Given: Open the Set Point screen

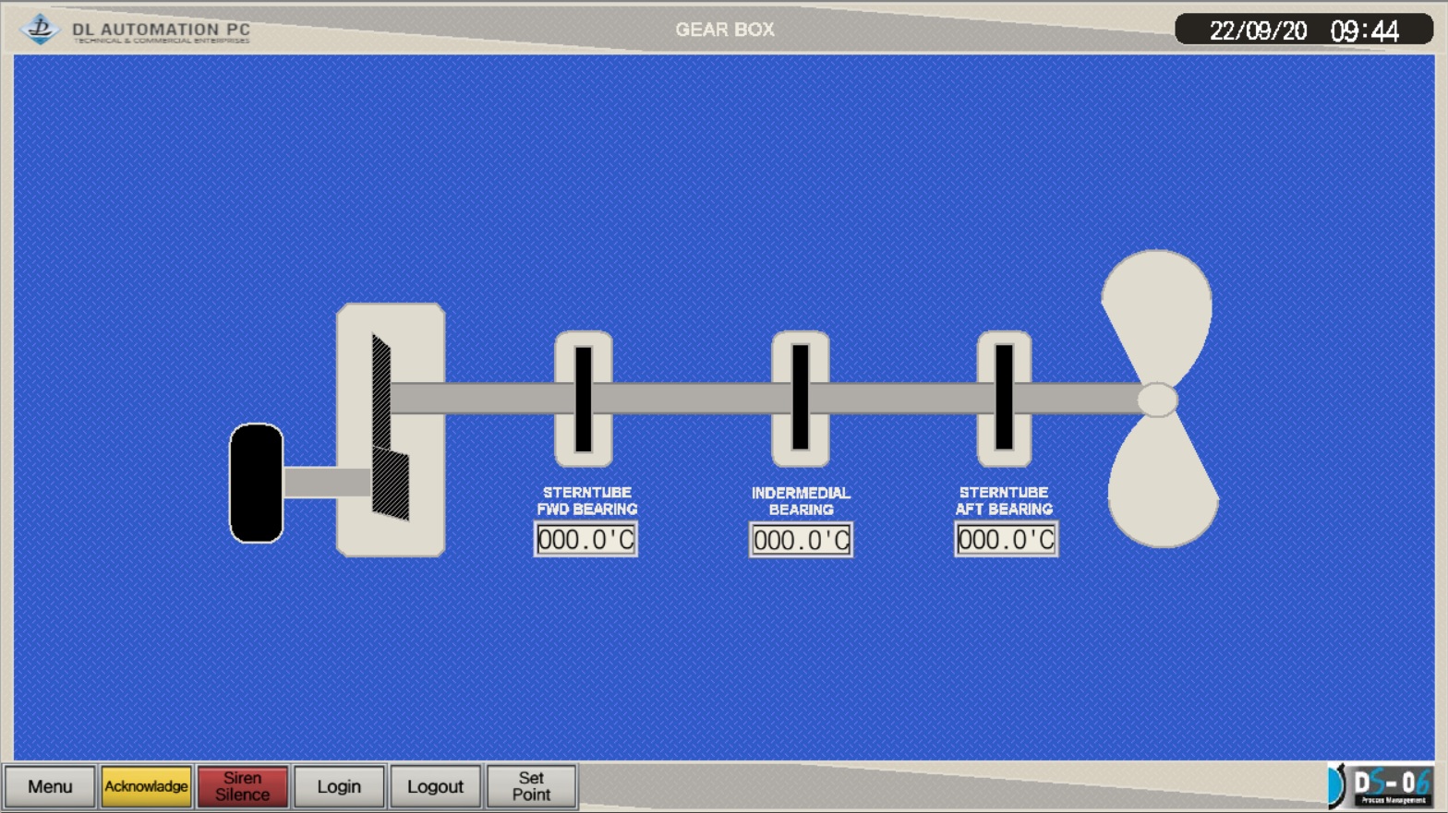Looking at the screenshot, I should tap(531, 786).
